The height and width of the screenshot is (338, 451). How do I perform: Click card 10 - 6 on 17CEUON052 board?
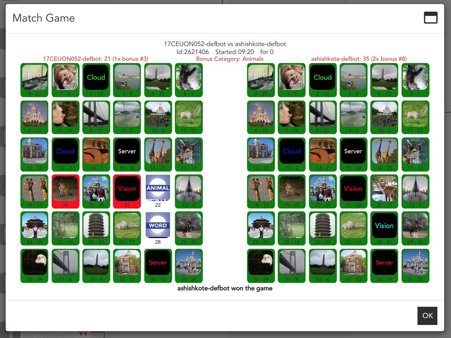(x=158, y=117)
